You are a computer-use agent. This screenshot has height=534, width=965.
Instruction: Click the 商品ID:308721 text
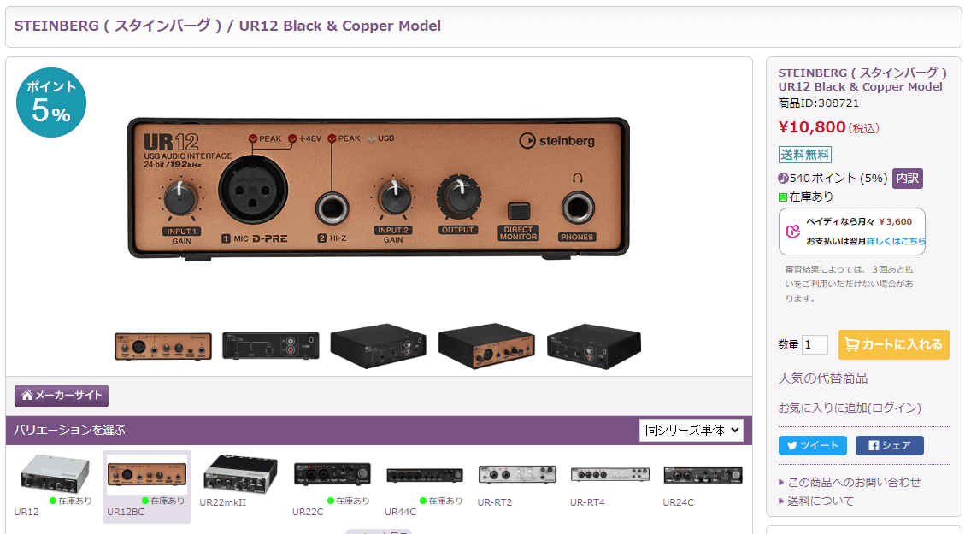(x=819, y=103)
